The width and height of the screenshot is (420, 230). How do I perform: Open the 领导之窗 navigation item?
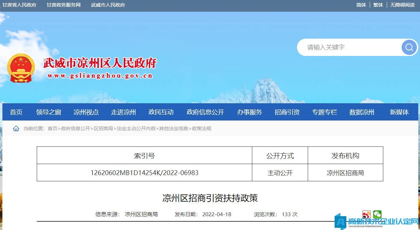tap(49, 112)
